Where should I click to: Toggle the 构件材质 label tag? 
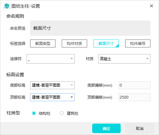tap(74, 43)
